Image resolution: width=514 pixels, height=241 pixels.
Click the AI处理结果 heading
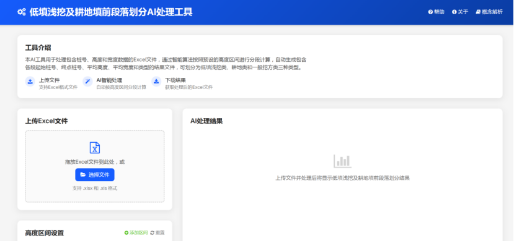206,121
